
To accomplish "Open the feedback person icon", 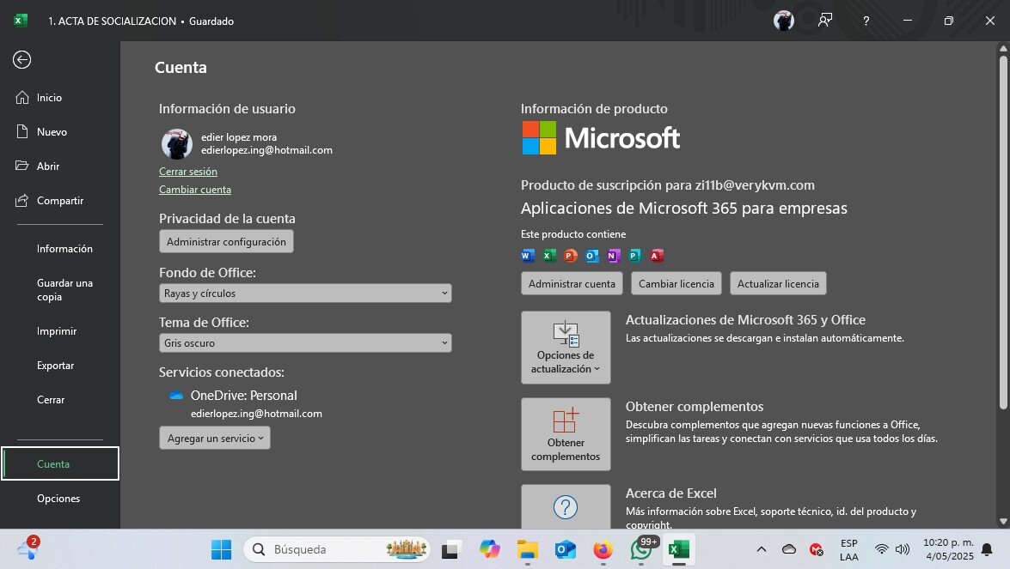I will coord(825,21).
